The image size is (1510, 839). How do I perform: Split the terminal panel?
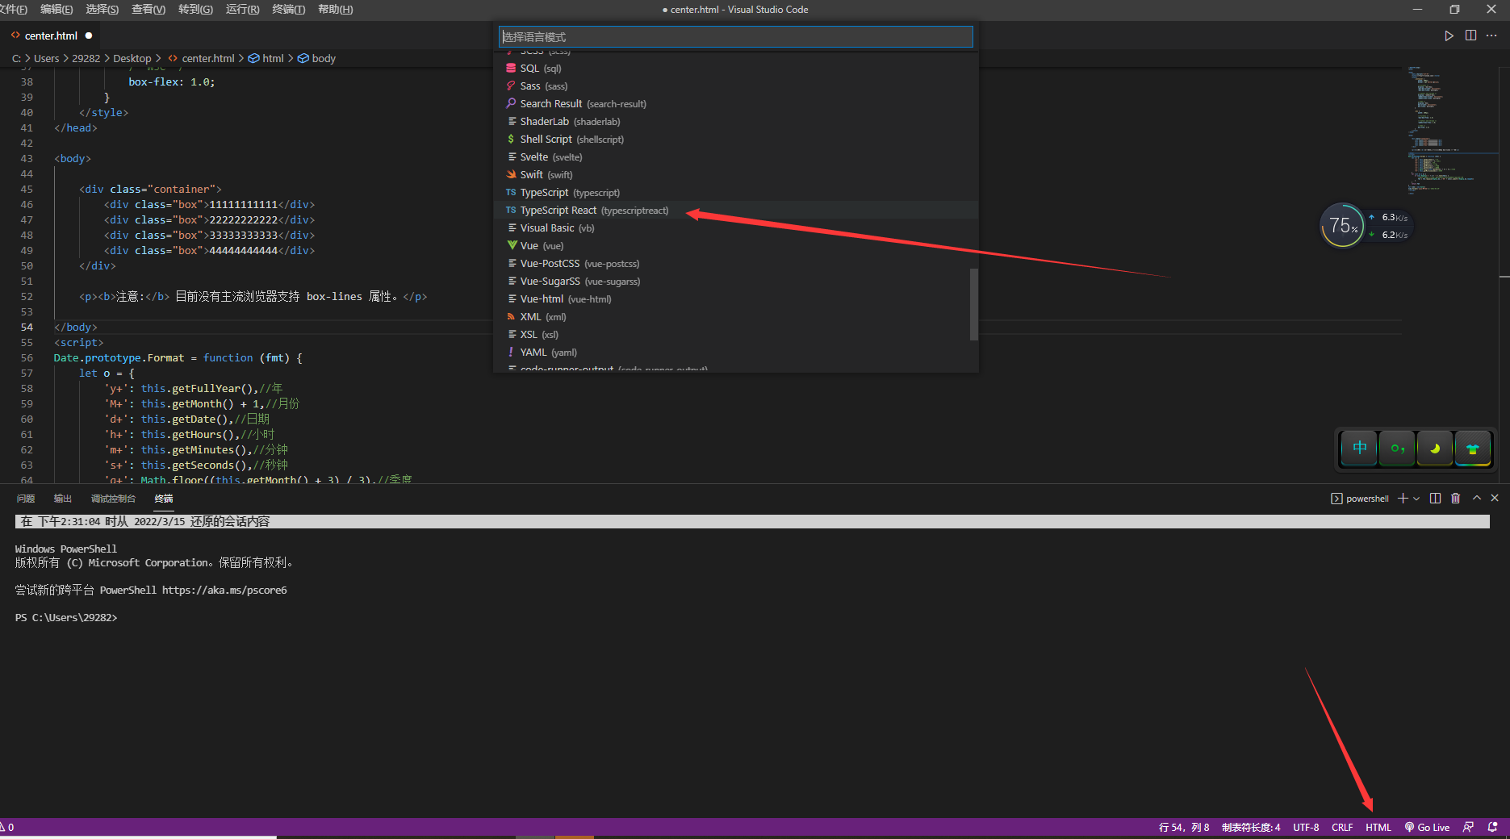click(1435, 499)
